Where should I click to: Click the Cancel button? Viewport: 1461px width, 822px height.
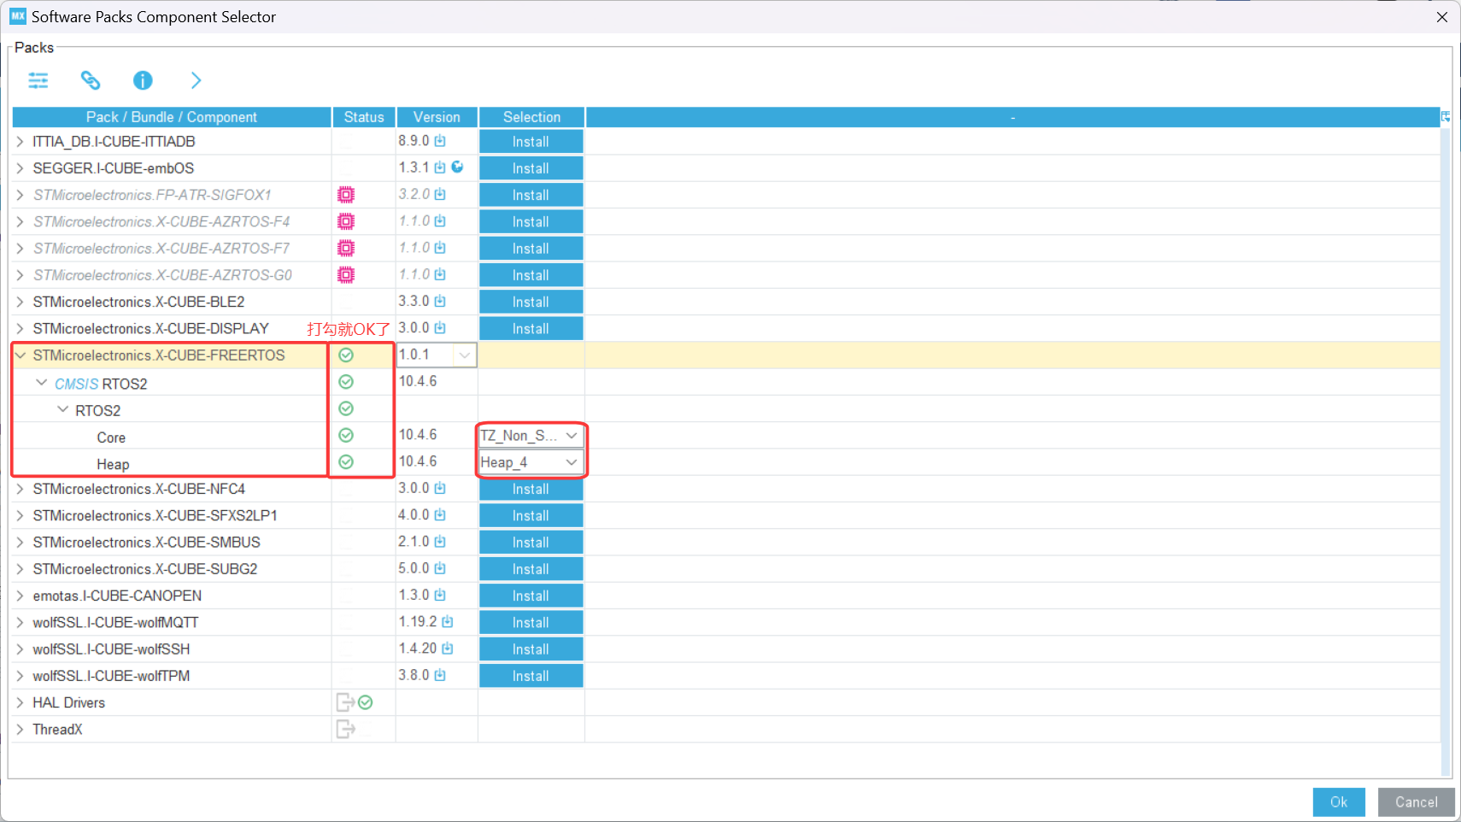[1417, 802]
